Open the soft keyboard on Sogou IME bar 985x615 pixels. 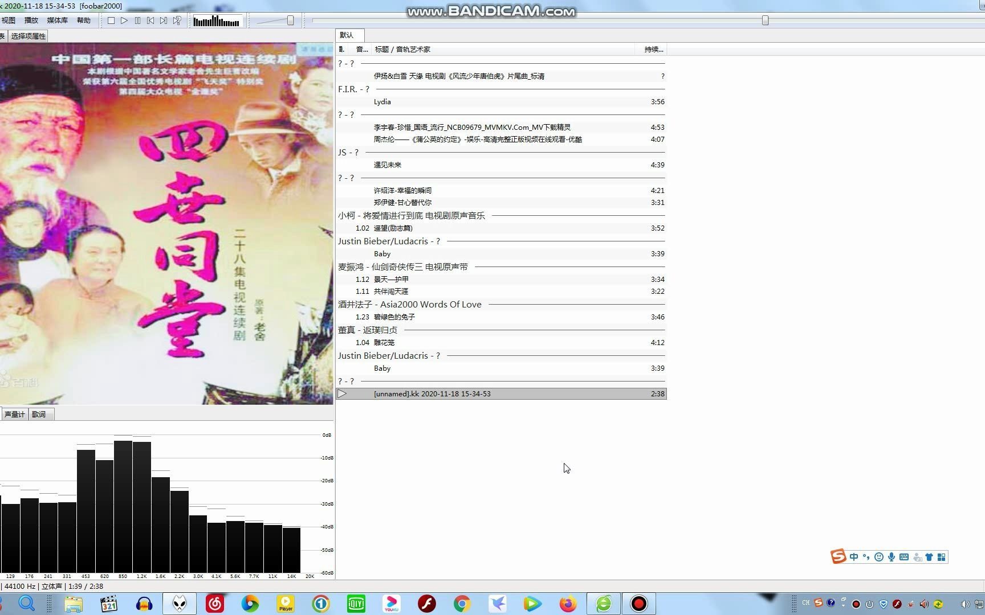(x=904, y=557)
